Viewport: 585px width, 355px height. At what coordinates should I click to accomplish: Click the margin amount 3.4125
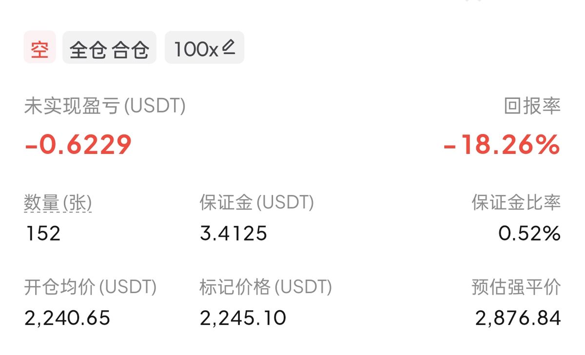coord(234,234)
